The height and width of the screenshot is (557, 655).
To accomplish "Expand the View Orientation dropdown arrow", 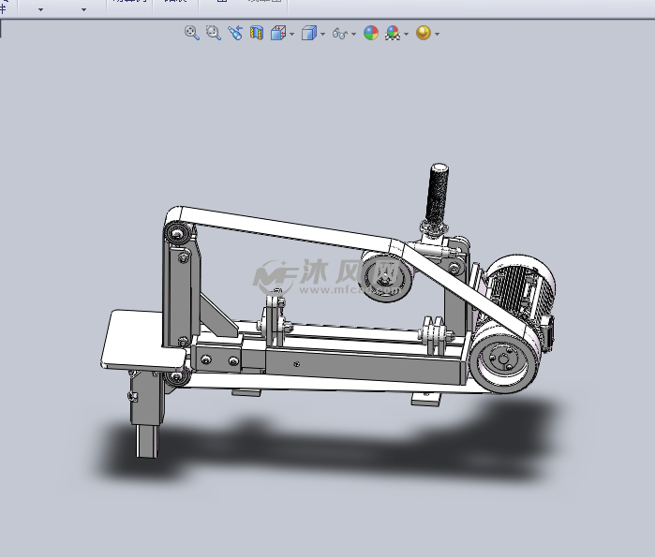I will [292, 34].
